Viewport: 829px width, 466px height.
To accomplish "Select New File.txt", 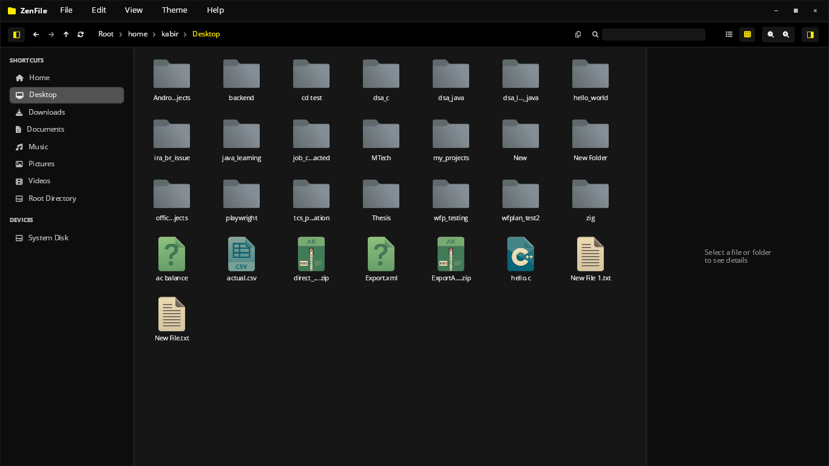I will coord(172,320).
